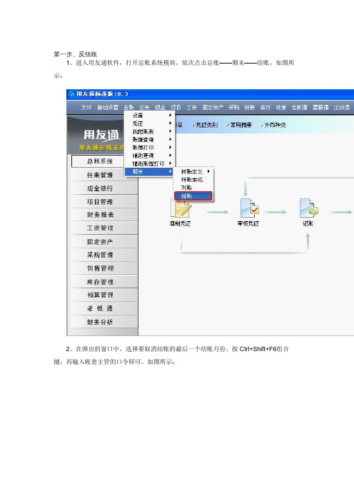The height and width of the screenshot is (501, 354).
Task: Choose 结账 in the submenu
Action: [193, 196]
